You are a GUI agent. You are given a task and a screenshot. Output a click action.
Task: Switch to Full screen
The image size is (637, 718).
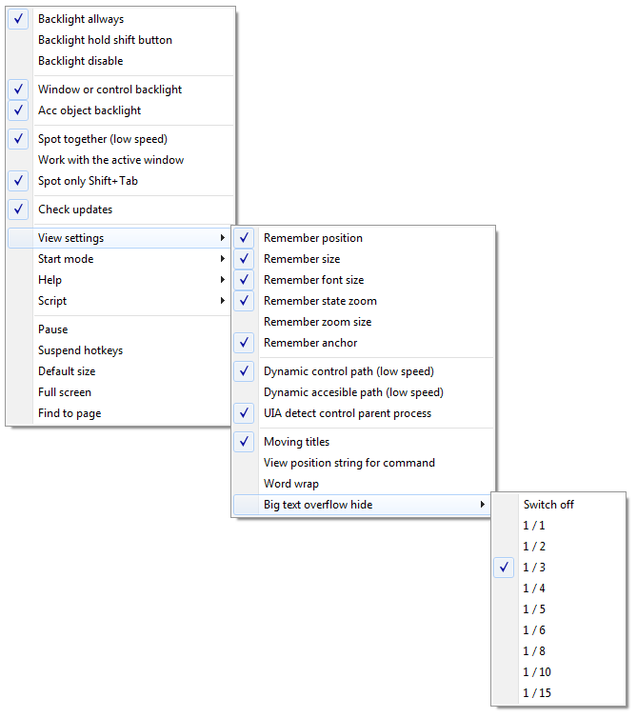pyautogui.click(x=121, y=392)
